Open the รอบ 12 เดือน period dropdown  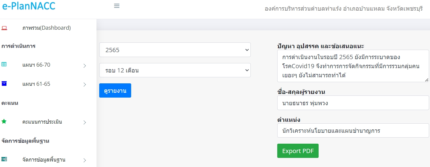[175, 70]
